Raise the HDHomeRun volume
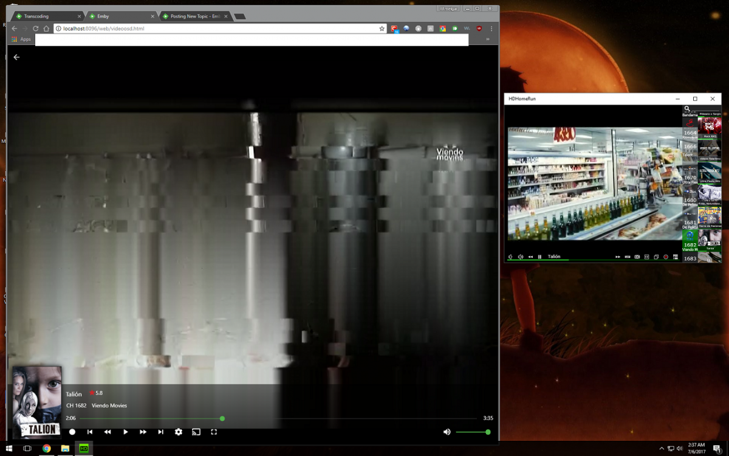Viewport: 729px width, 456px height. click(521, 257)
